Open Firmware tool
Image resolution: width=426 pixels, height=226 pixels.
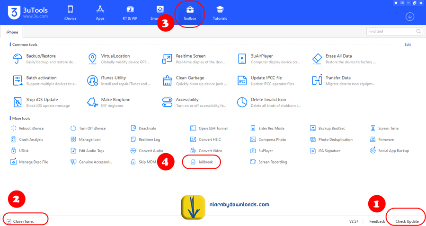(x=382, y=139)
